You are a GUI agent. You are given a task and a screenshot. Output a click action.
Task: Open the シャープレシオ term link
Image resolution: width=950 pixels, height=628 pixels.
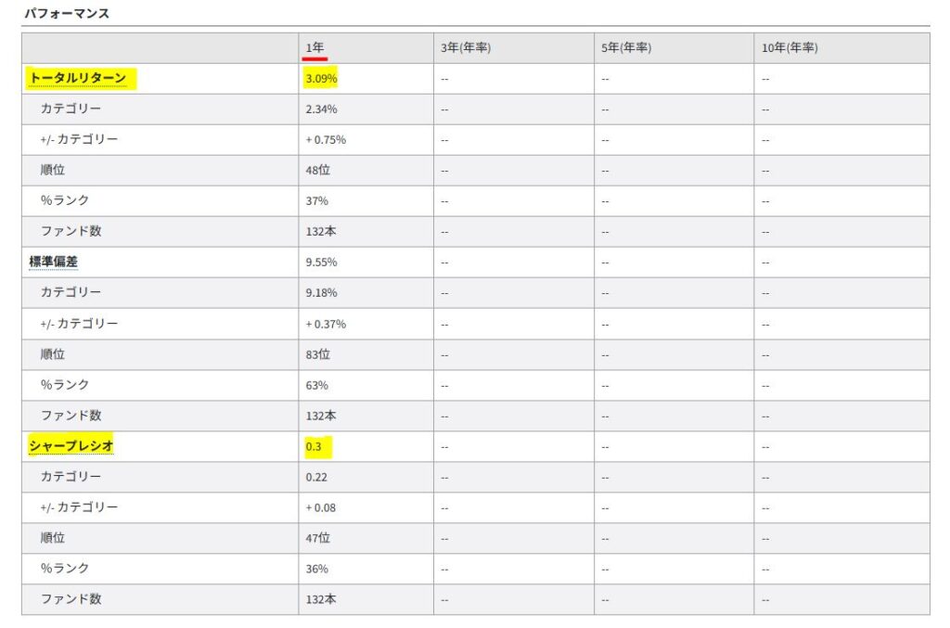pos(71,446)
